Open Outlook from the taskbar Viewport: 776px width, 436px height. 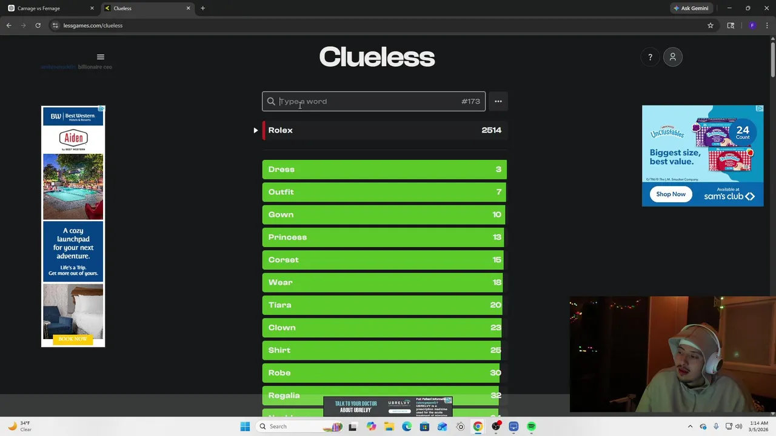(442, 426)
